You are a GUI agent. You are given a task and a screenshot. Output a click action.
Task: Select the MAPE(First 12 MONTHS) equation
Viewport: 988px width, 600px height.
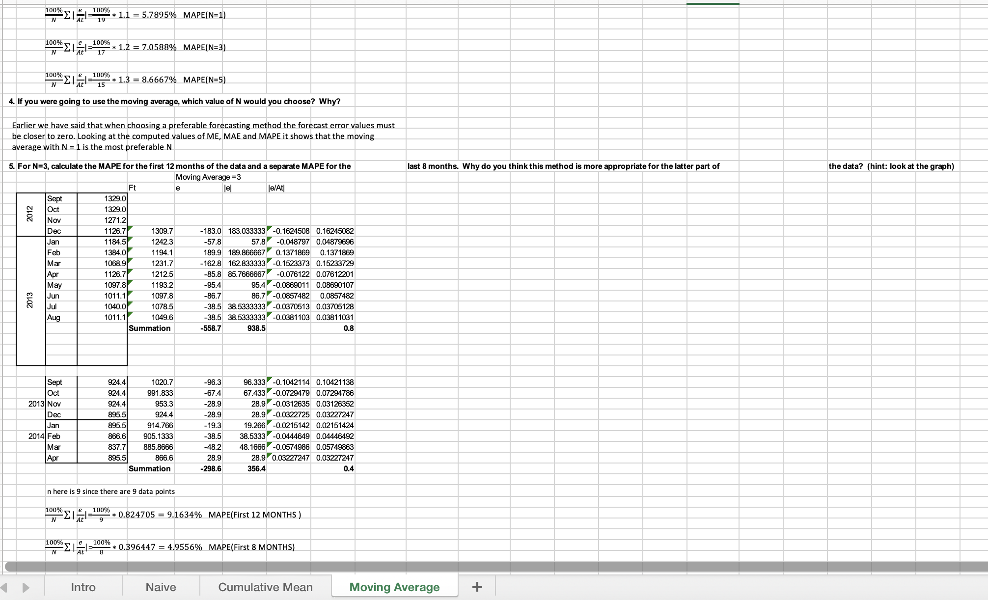(x=173, y=515)
